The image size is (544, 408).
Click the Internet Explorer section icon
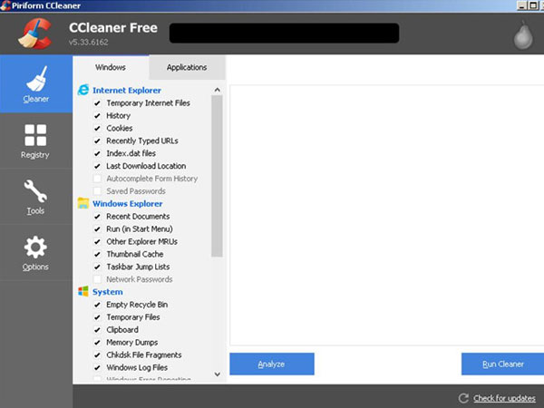(x=83, y=90)
